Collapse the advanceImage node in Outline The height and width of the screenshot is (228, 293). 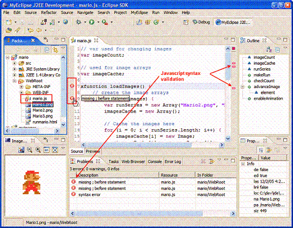243,87
